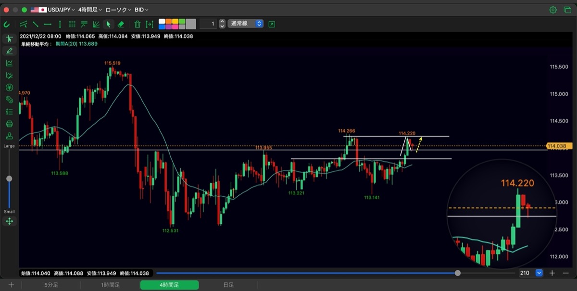Open the USD/JPY currency pair dropdown

pyautogui.click(x=53, y=10)
